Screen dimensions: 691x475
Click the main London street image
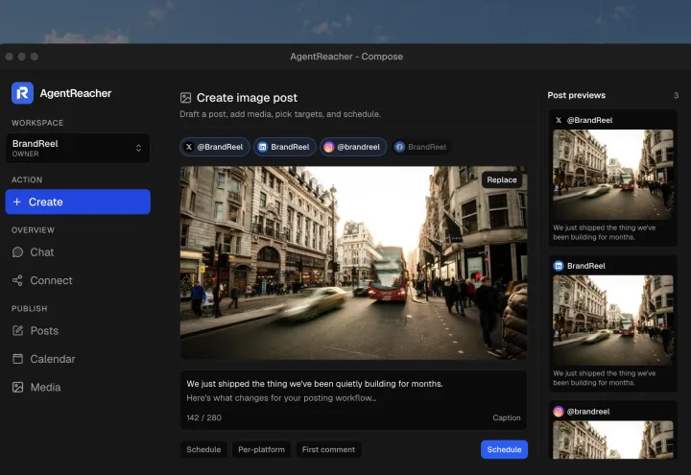tap(353, 263)
